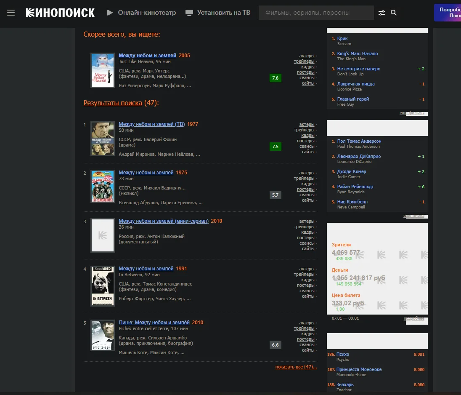
Task: Select the Деньги box office value
Action: (358, 278)
